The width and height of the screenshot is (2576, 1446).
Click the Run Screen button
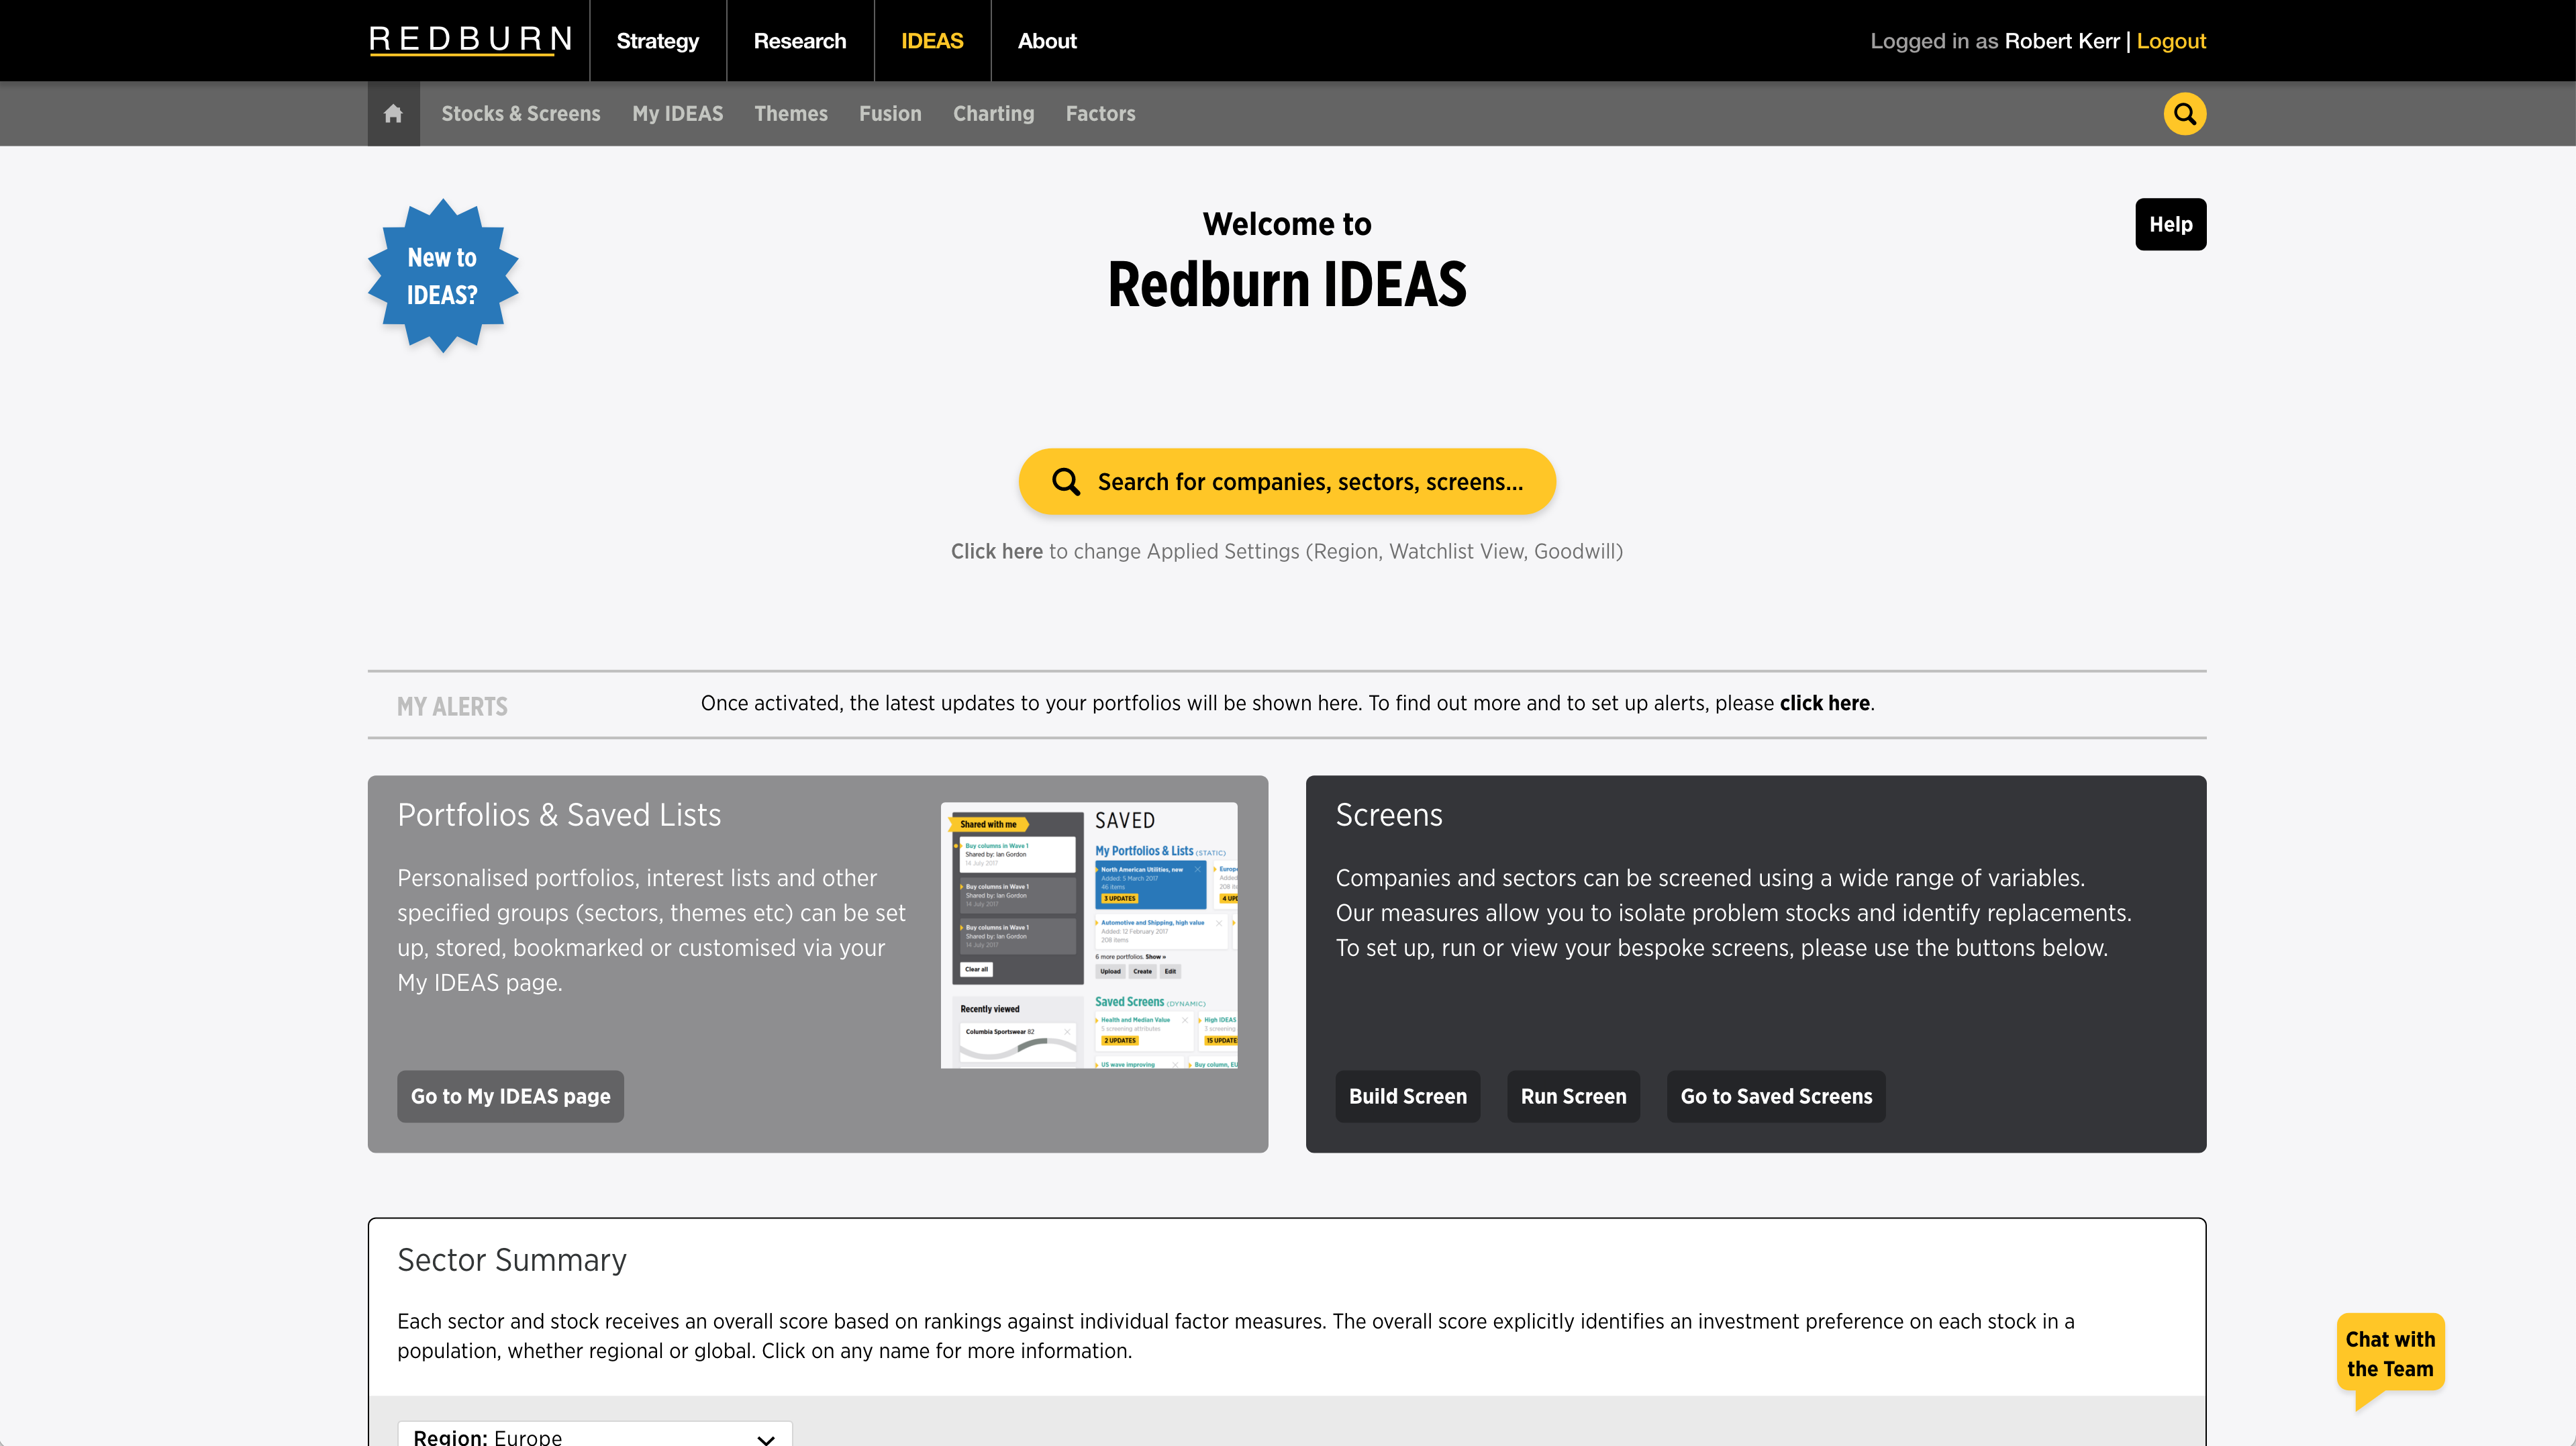(x=1574, y=1096)
